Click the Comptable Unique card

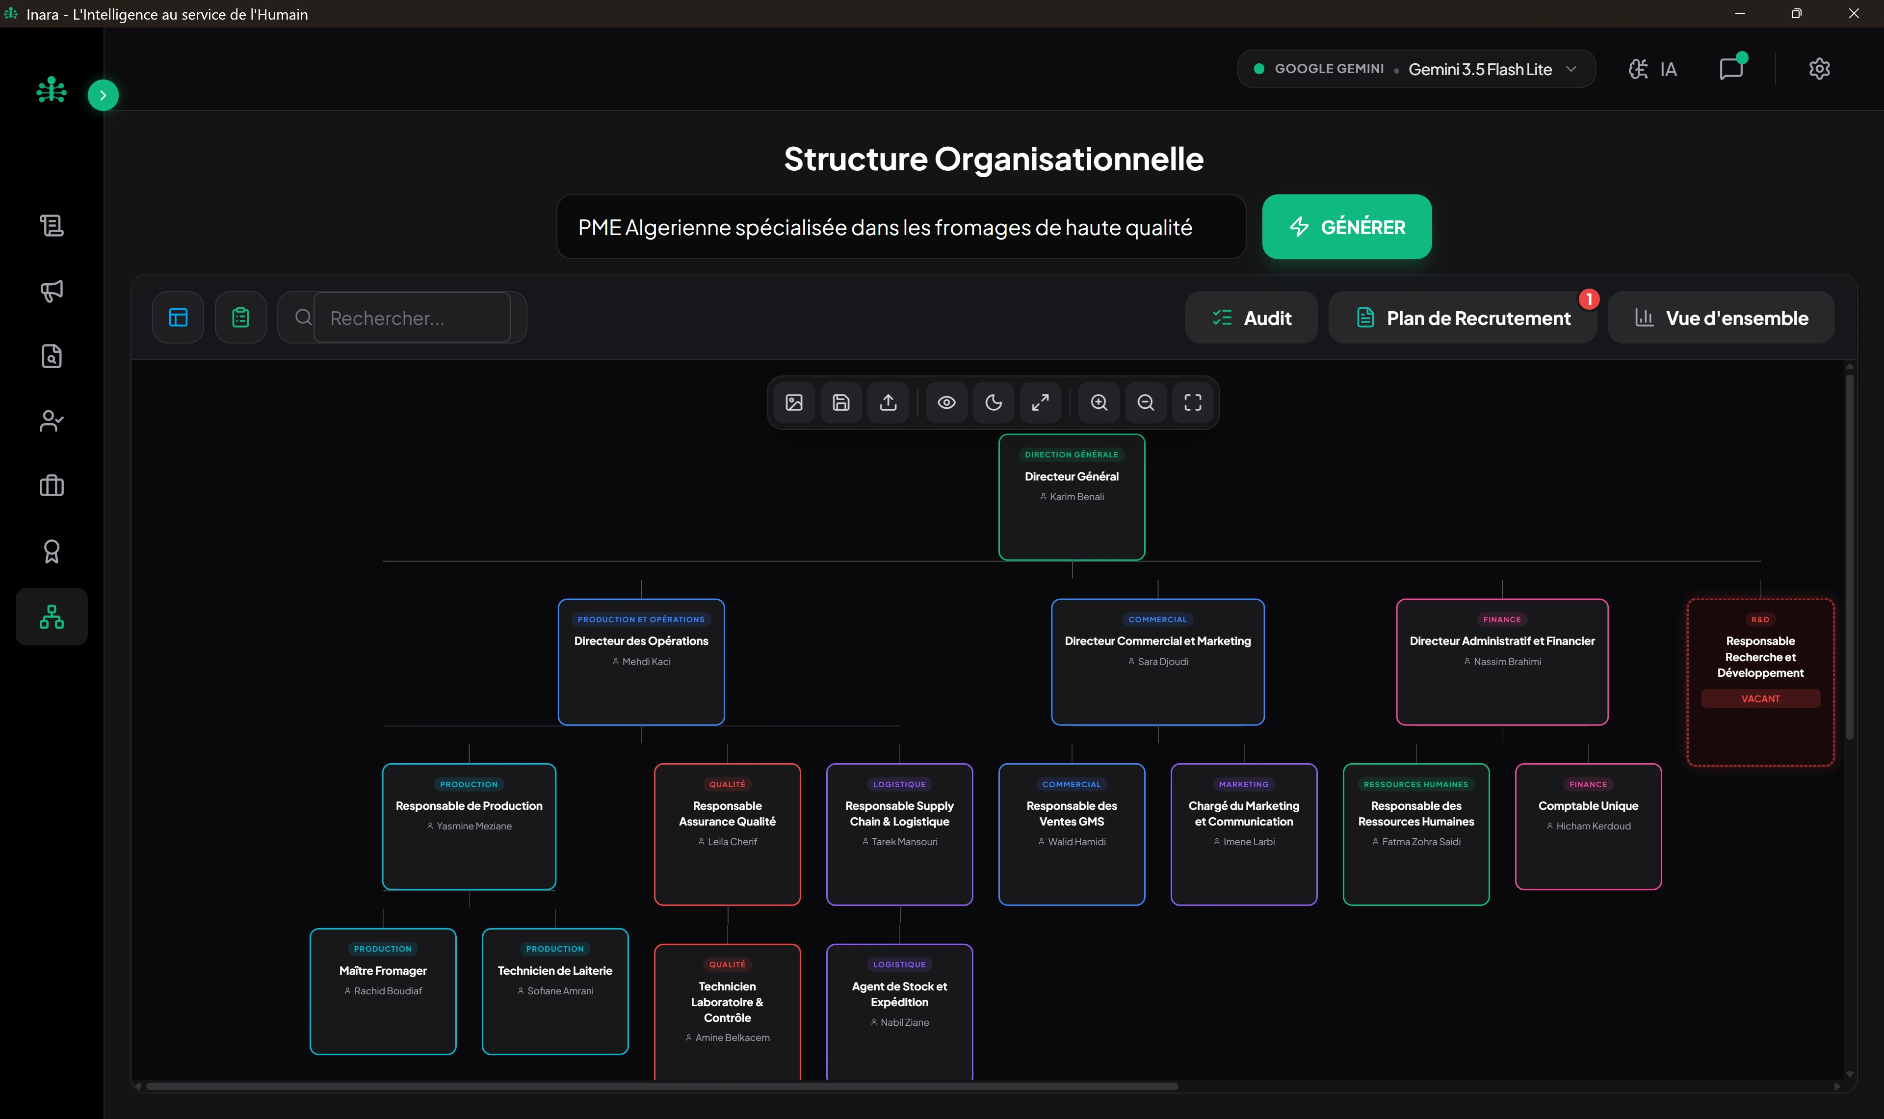(1589, 826)
